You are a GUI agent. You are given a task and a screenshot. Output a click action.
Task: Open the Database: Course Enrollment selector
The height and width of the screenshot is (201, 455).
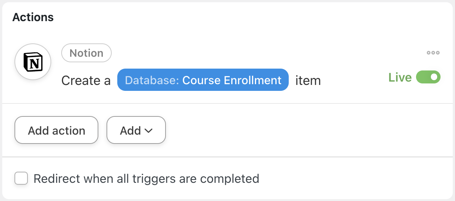203,80
